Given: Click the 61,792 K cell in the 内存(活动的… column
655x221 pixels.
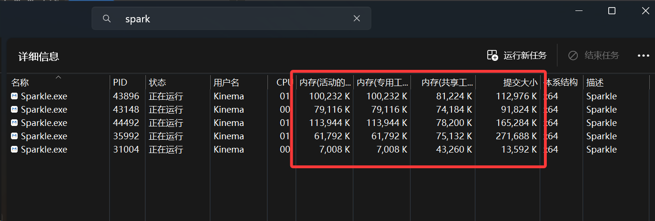Looking at the screenshot, I should 332,136.
